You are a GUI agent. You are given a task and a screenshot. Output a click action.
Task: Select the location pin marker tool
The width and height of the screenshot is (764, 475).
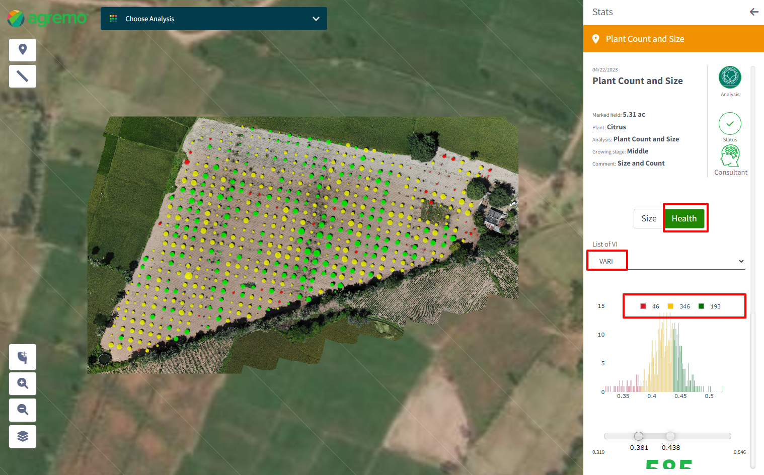23,50
